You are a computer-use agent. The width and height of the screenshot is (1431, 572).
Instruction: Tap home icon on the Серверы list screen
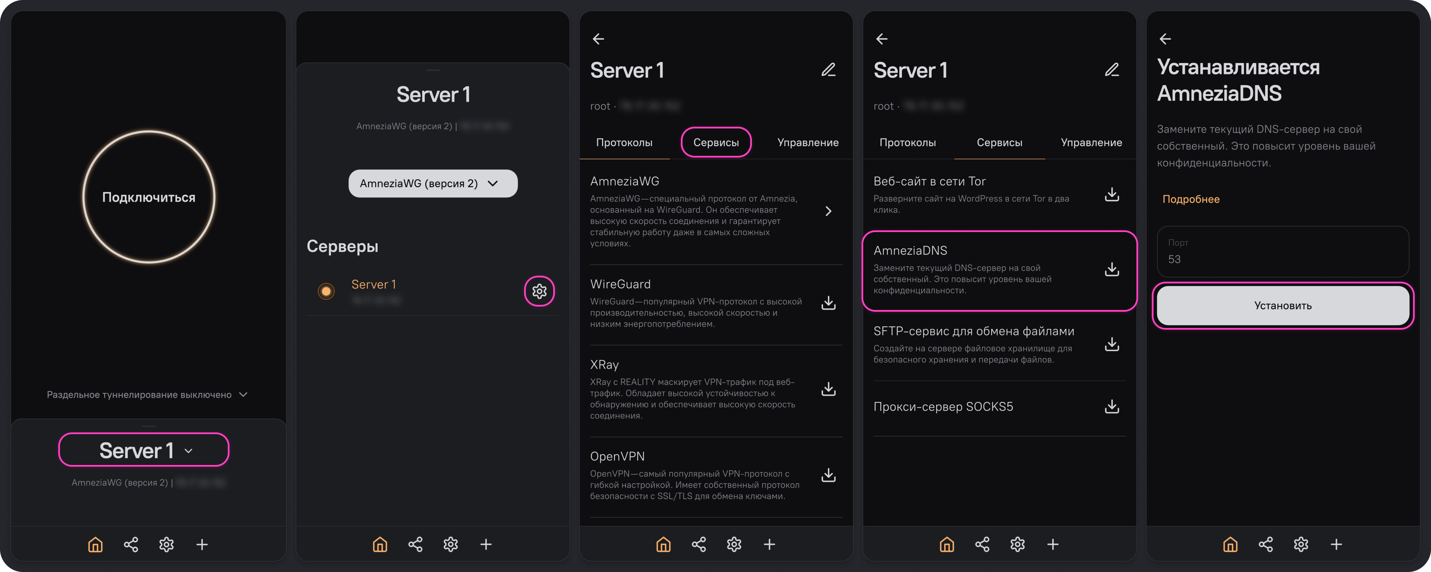380,544
